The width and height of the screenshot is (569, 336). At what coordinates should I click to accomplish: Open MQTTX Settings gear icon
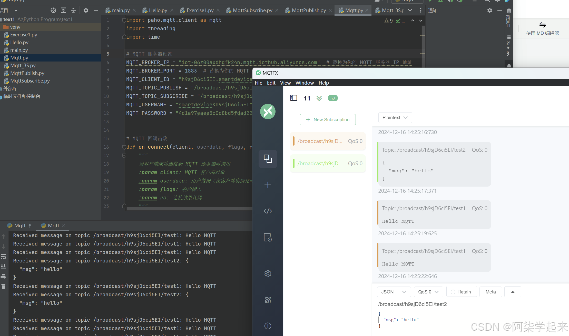coord(268,274)
